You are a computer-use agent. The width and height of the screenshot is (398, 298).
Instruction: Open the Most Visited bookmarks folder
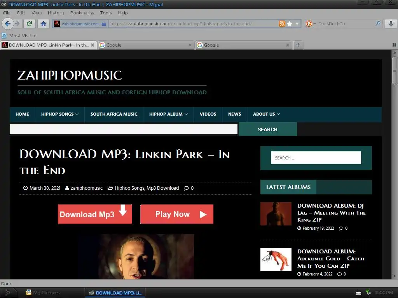tap(19, 36)
